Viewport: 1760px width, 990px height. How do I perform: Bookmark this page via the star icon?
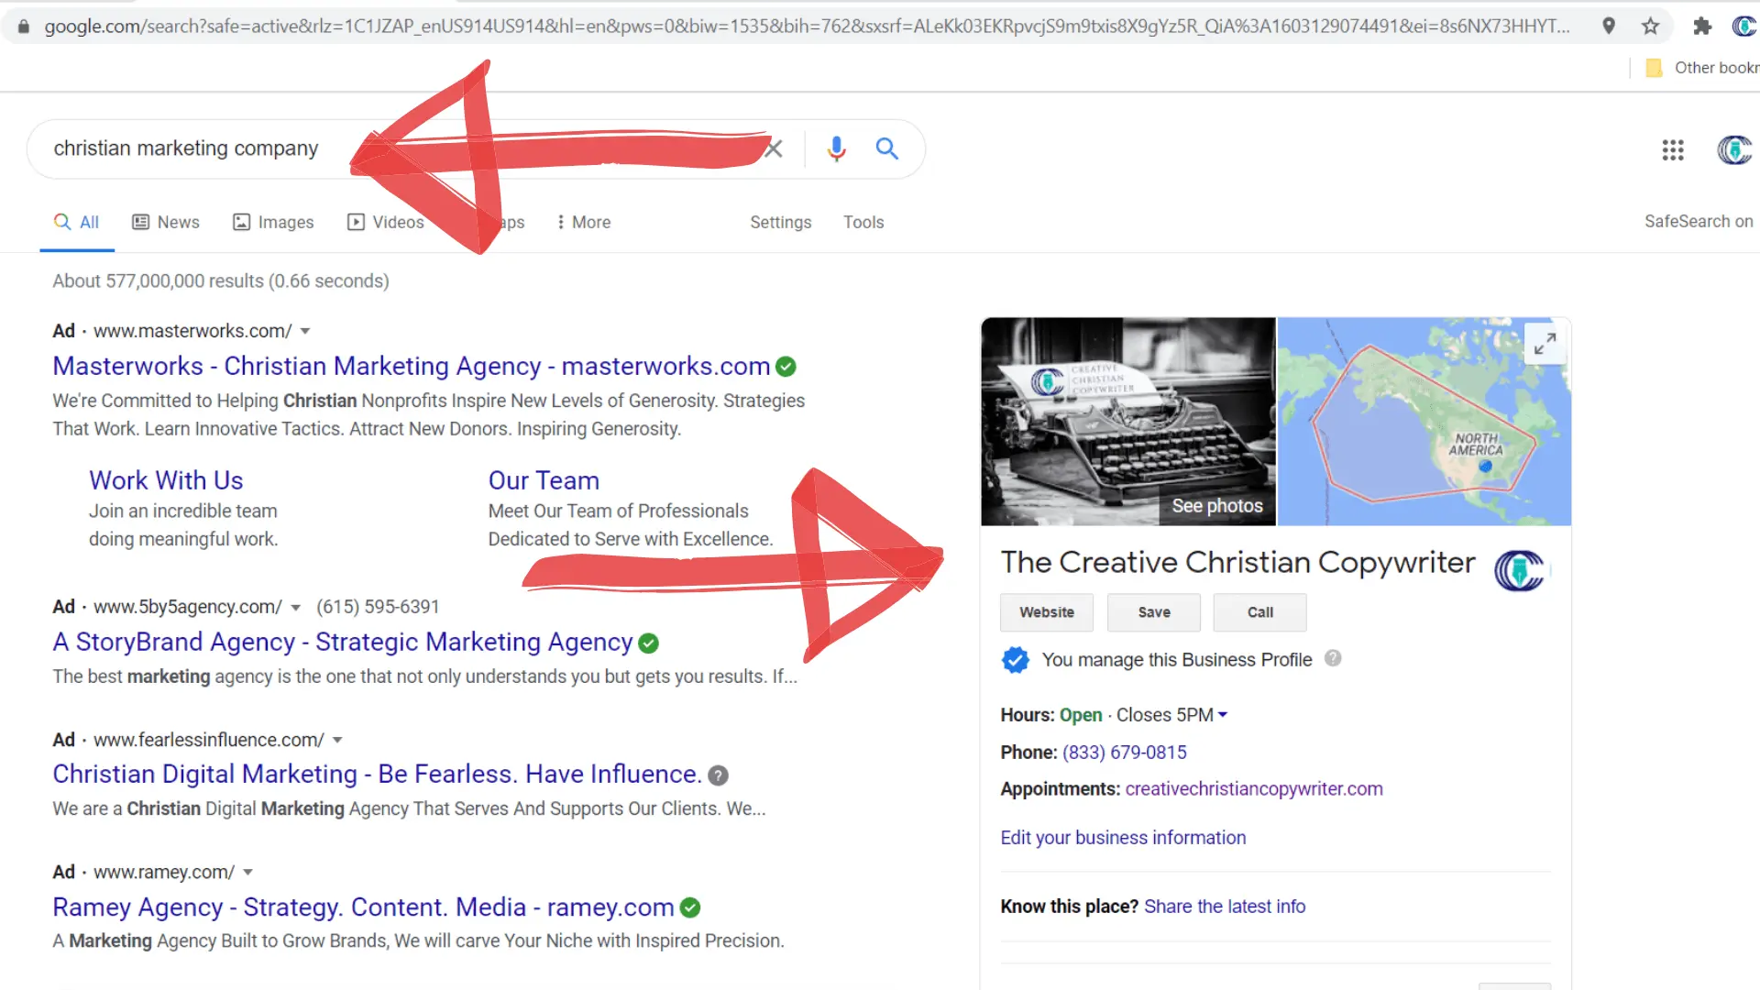[x=1652, y=26]
